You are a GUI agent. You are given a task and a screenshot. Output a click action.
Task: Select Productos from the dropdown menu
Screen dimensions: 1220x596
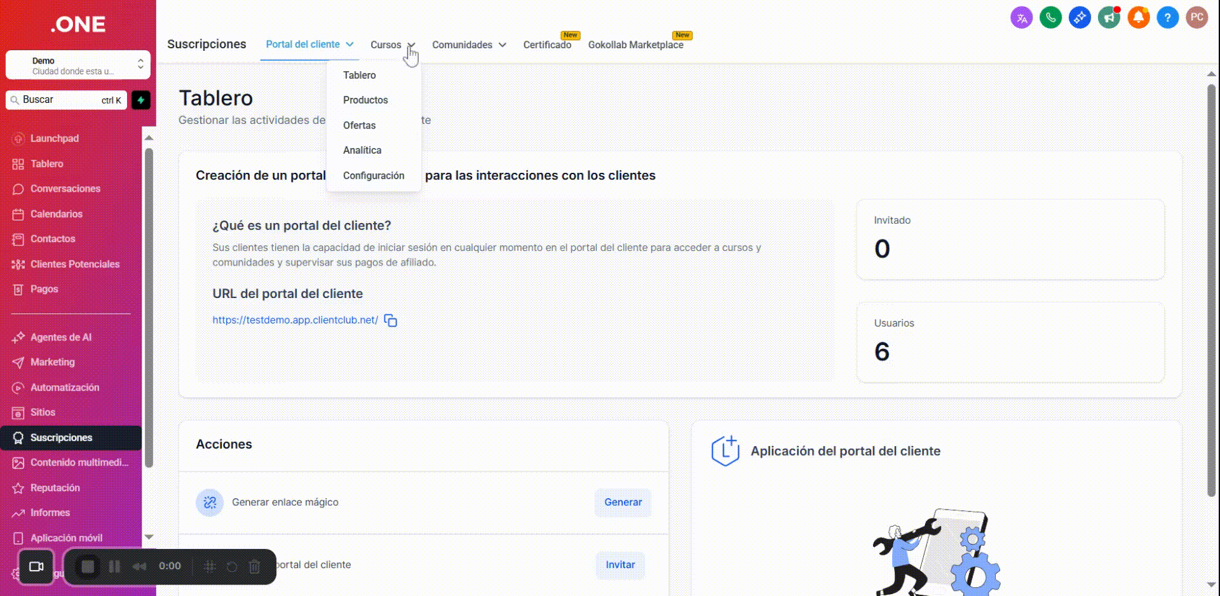pyautogui.click(x=365, y=100)
